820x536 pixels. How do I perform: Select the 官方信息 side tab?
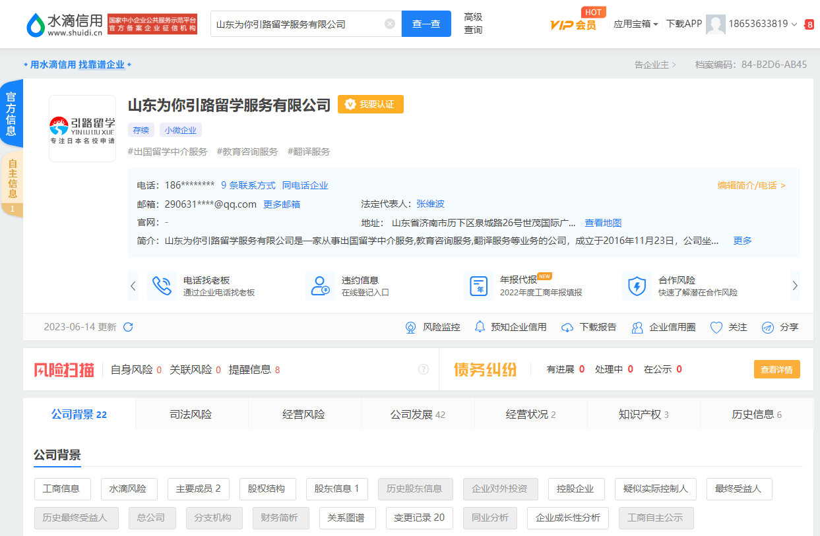[11, 113]
